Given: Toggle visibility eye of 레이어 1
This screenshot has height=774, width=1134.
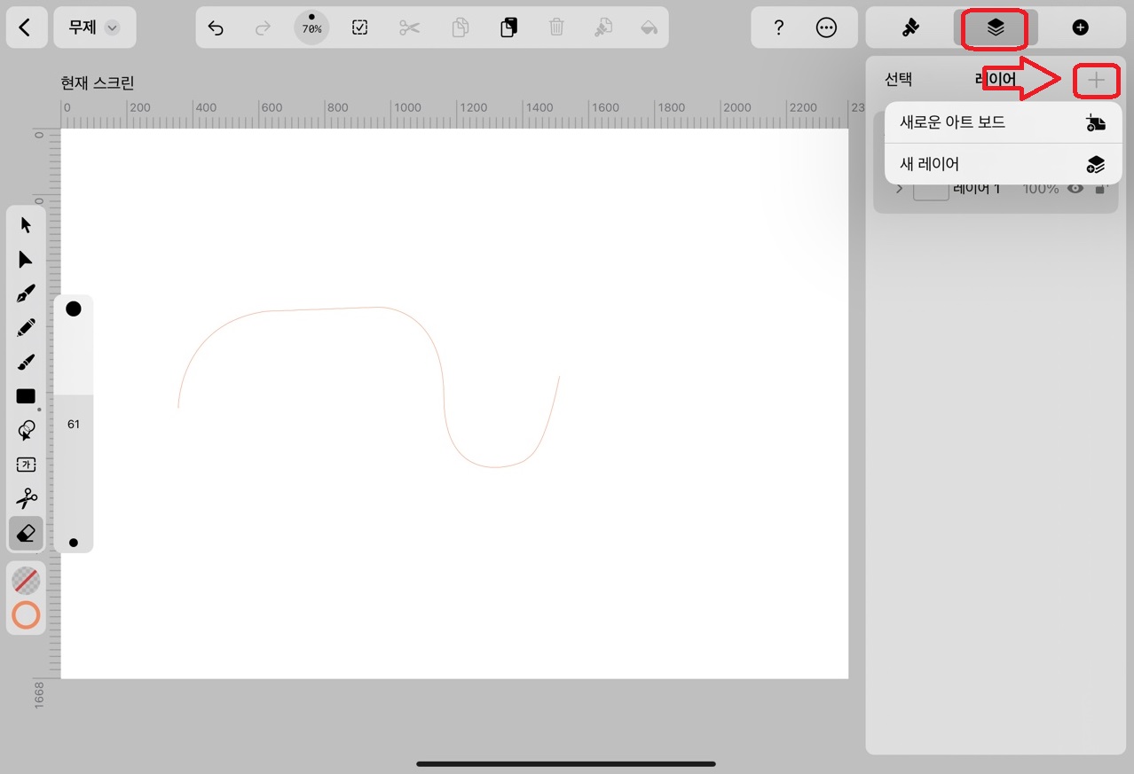Looking at the screenshot, I should click(x=1075, y=189).
